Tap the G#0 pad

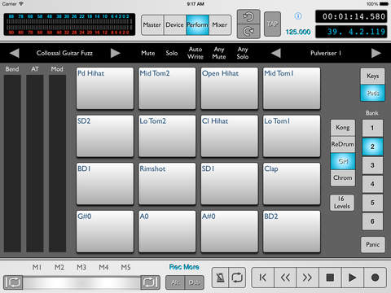[x=105, y=232]
